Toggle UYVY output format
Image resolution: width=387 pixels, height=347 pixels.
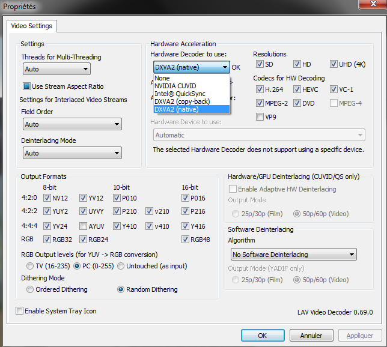(x=83, y=211)
